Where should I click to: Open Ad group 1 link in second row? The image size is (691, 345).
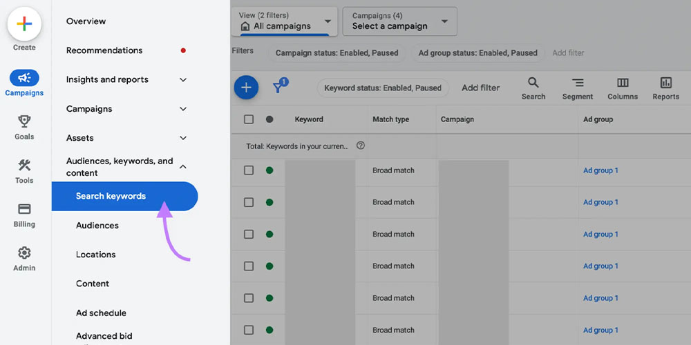pyautogui.click(x=600, y=202)
